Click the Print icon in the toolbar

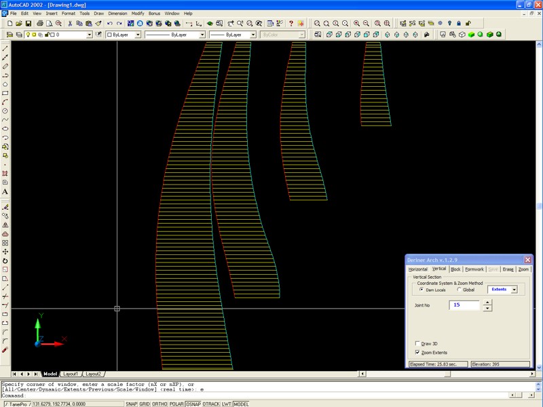40,24
